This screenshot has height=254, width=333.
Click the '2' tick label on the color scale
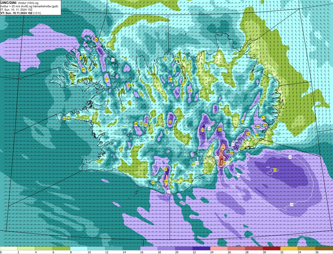[18, 252]
